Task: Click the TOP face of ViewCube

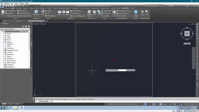Action: 187,34
